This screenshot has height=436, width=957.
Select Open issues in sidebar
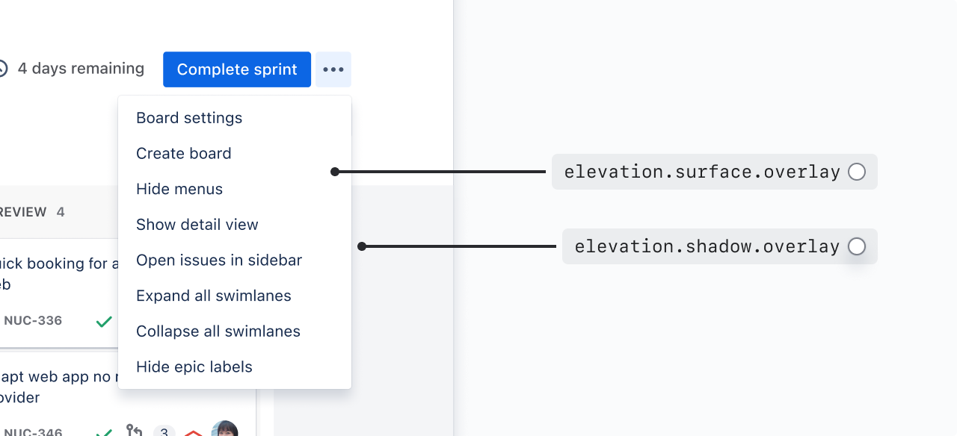point(219,261)
